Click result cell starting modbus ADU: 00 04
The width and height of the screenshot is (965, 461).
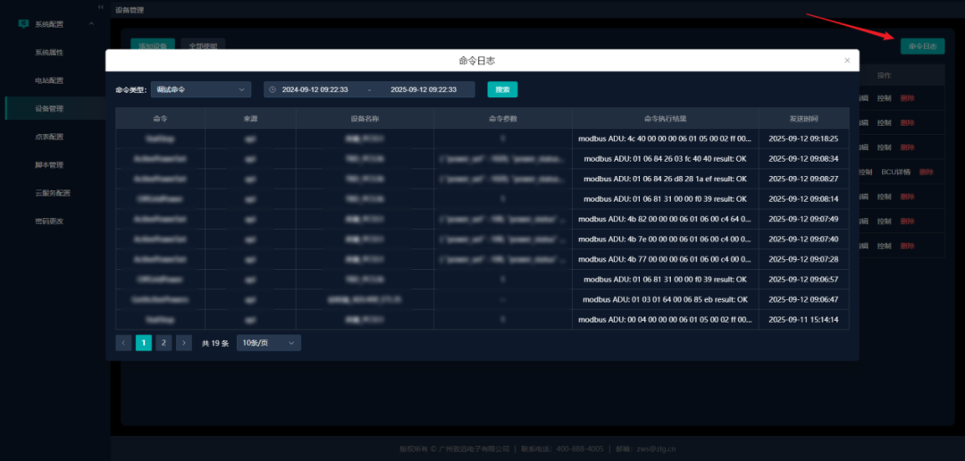click(666, 320)
